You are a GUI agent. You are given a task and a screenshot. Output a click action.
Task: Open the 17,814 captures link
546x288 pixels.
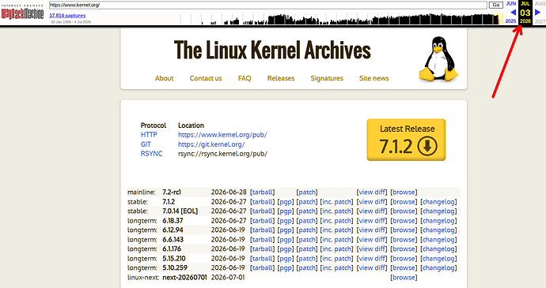tap(67, 16)
